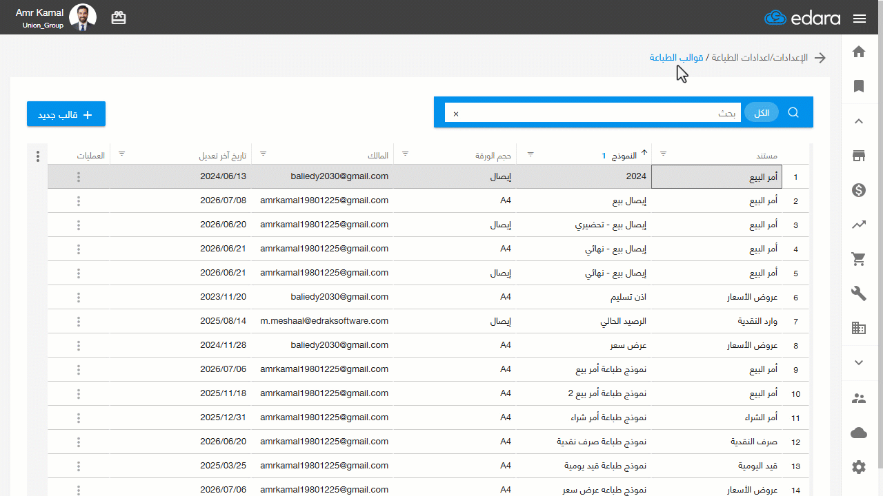Open actions menu for row 2024/06/13
The image size is (883, 496).
click(x=79, y=177)
